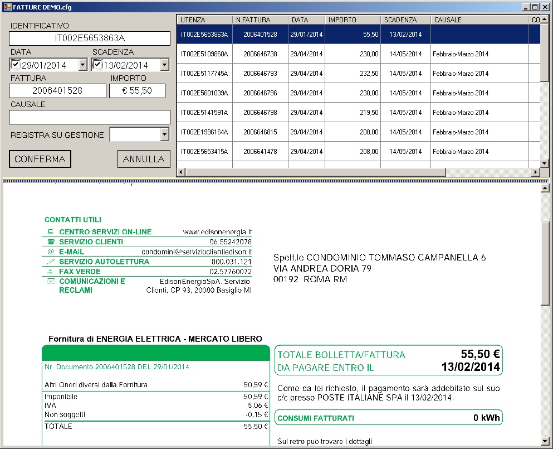Select the invoice row 2006646738
The image size is (553, 449).
pyautogui.click(x=260, y=54)
